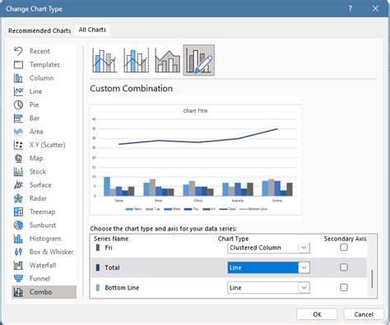Click the Secondary Axis column header

coord(345,239)
